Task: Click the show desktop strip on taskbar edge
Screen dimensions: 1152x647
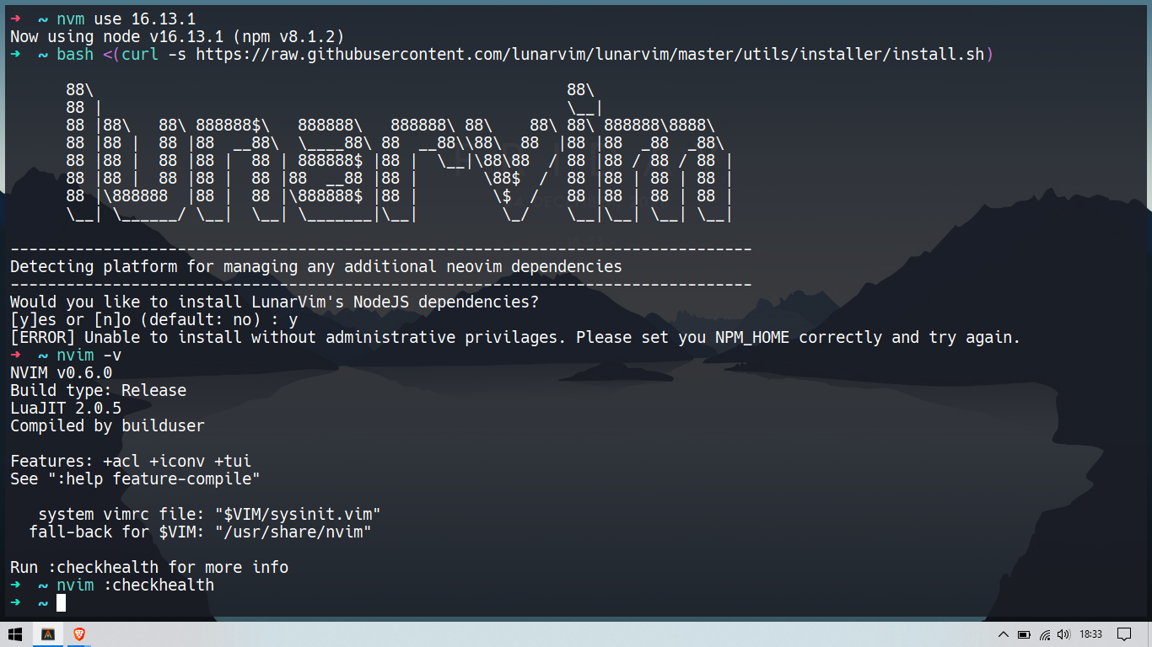Action: (1149, 634)
